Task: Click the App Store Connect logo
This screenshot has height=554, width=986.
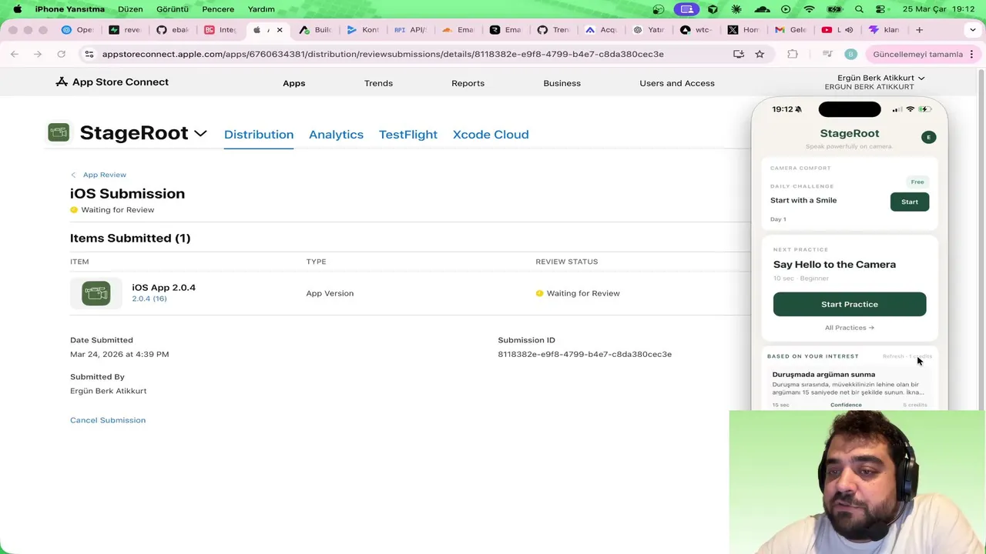Action: click(112, 82)
